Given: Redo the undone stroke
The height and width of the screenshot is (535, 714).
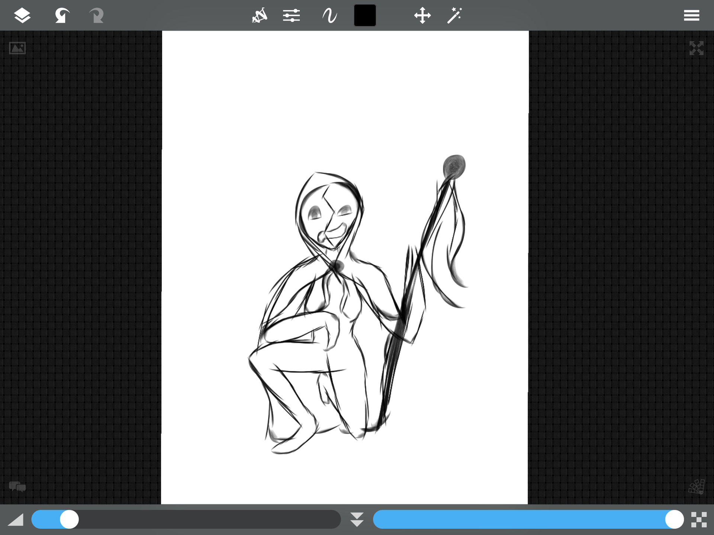Looking at the screenshot, I should click(96, 16).
